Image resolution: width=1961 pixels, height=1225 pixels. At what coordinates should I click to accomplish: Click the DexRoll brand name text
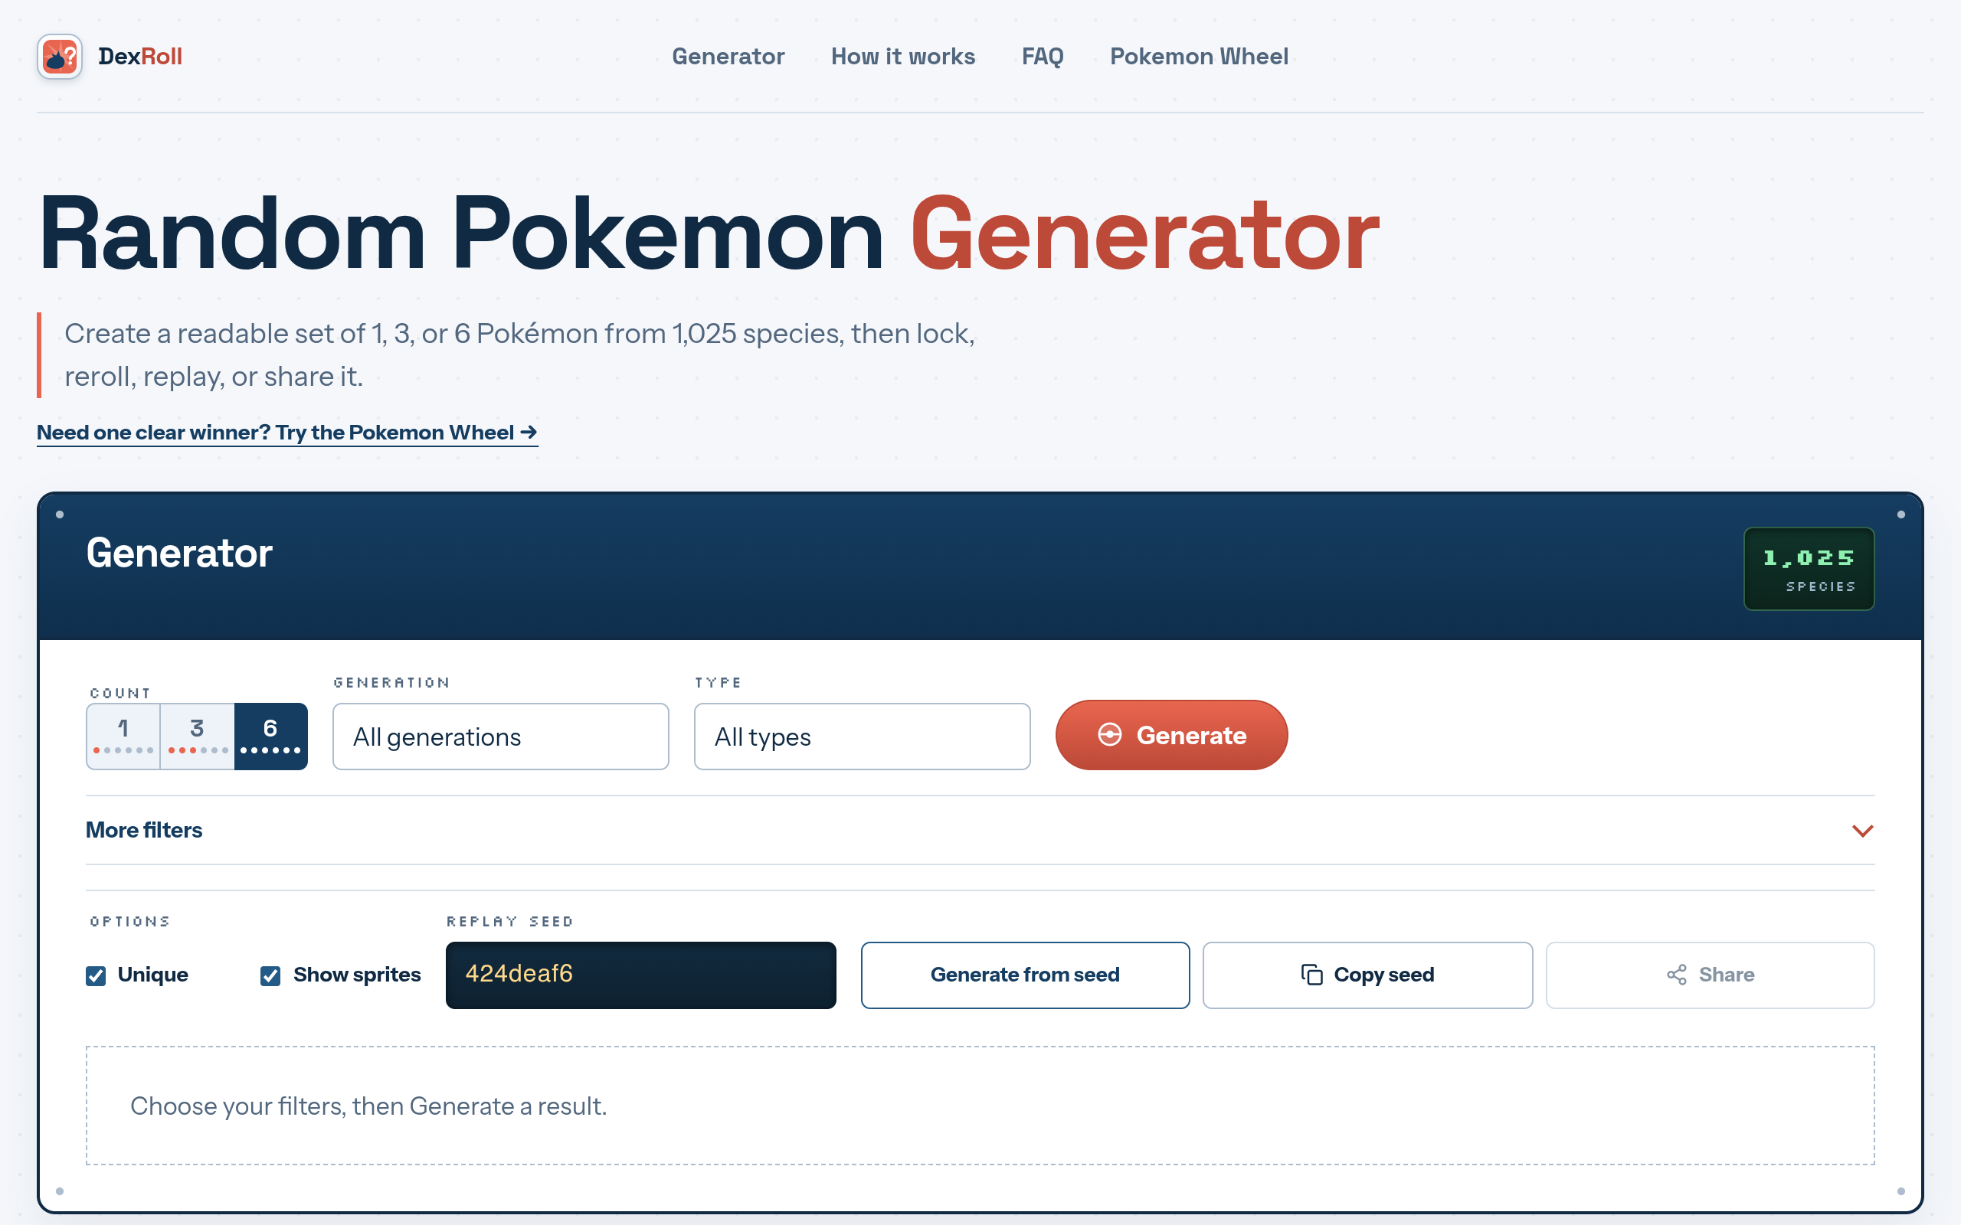click(x=140, y=57)
